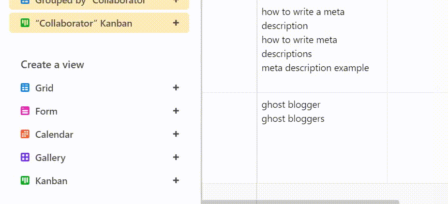Click the purple Gallery view icon
The height and width of the screenshot is (204, 448).
coord(25,157)
